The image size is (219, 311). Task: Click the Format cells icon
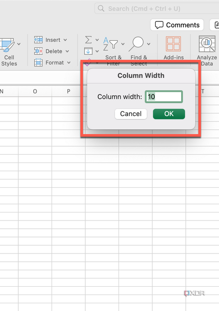(38, 63)
